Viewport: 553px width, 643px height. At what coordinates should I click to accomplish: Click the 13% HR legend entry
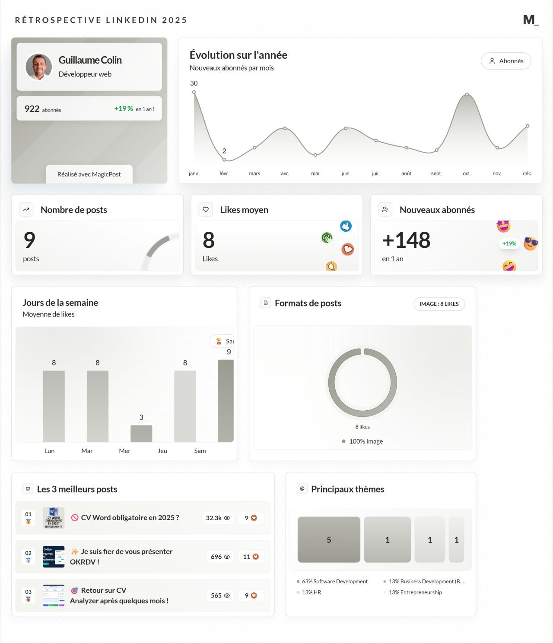click(x=309, y=592)
